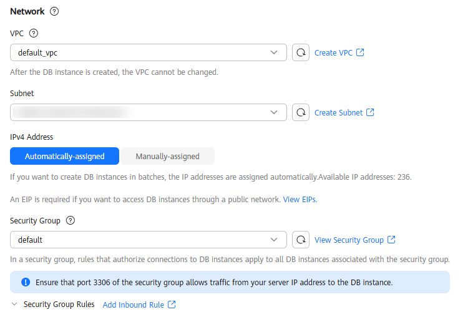Open the Create Subnet link
The width and height of the screenshot is (473, 317).
pos(338,113)
